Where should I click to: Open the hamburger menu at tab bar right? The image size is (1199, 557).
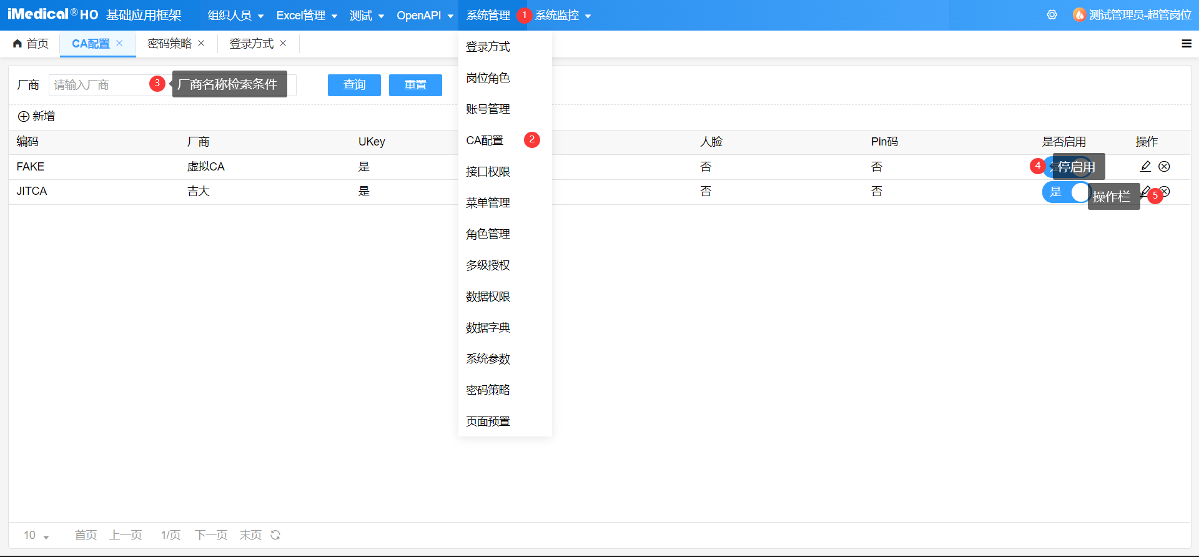[x=1187, y=44]
